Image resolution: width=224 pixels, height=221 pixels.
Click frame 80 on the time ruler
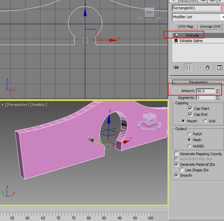pos(89,218)
